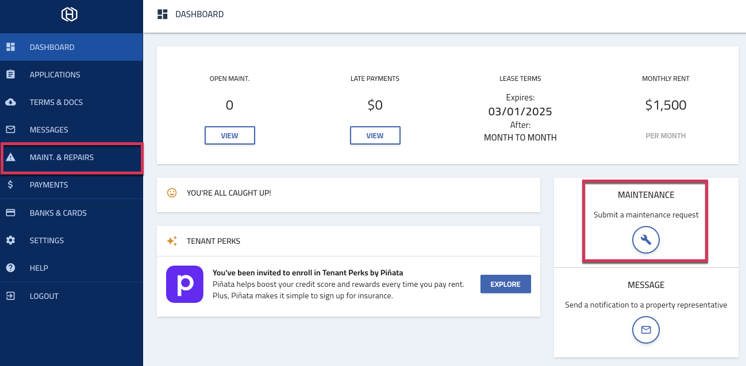This screenshot has height=366, width=746.
Task: Click the Payments dollar sign icon
Action: click(10, 185)
